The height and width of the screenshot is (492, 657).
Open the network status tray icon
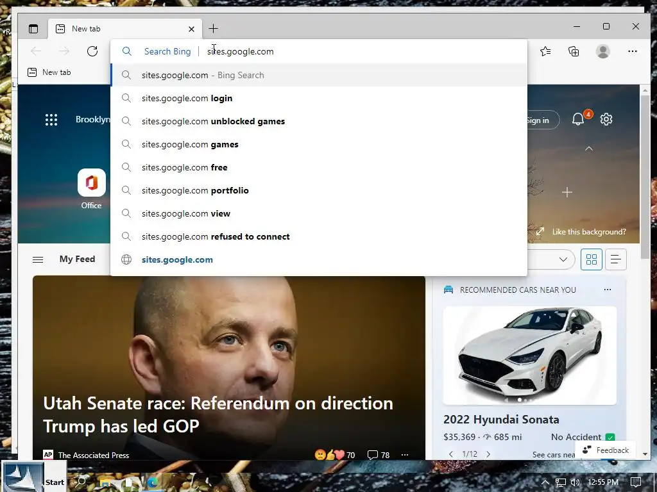click(x=561, y=482)
